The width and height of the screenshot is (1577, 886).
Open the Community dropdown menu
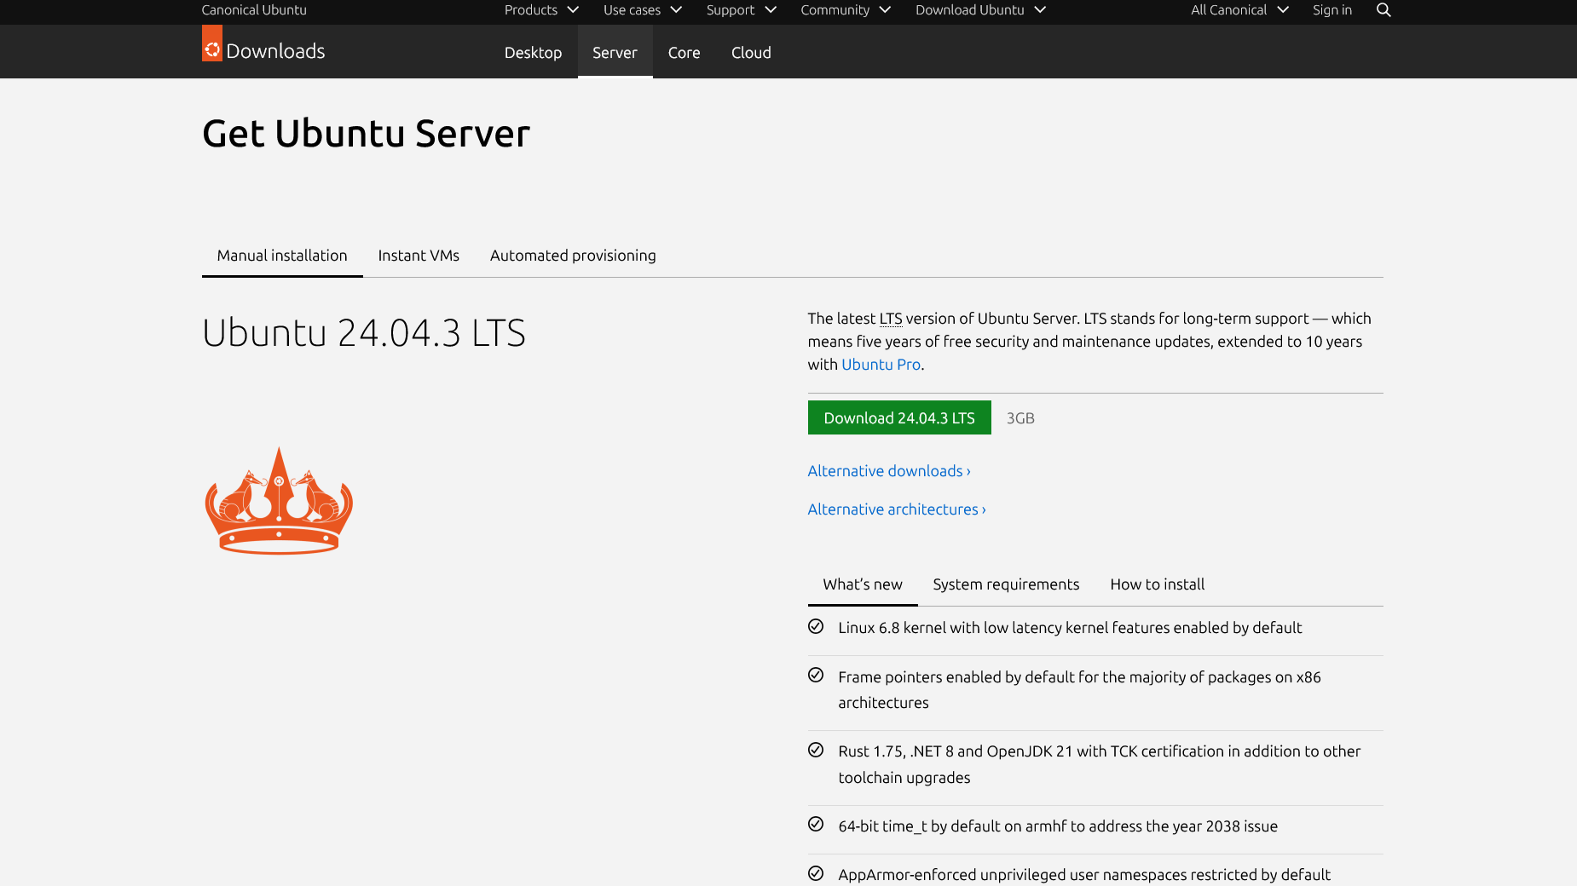(845, 10)
